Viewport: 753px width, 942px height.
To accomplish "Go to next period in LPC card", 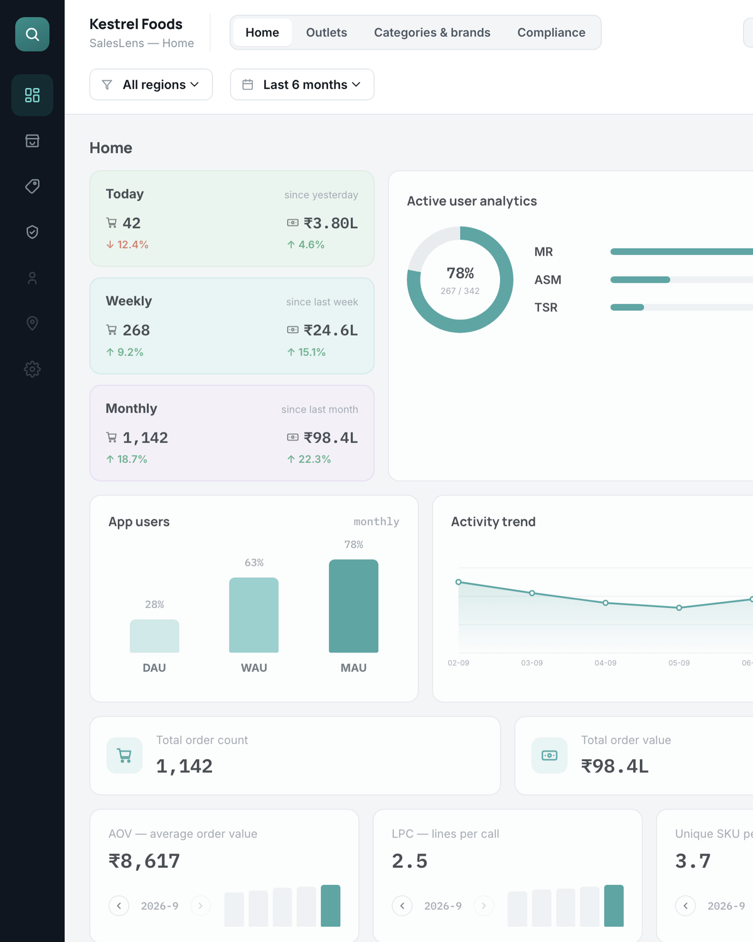I will click(483, 906).
